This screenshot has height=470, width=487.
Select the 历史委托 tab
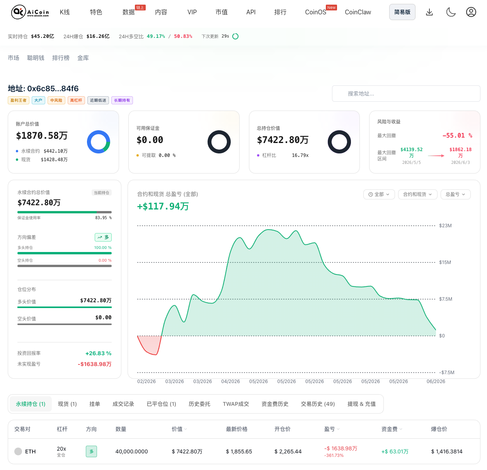coord(199,404)
